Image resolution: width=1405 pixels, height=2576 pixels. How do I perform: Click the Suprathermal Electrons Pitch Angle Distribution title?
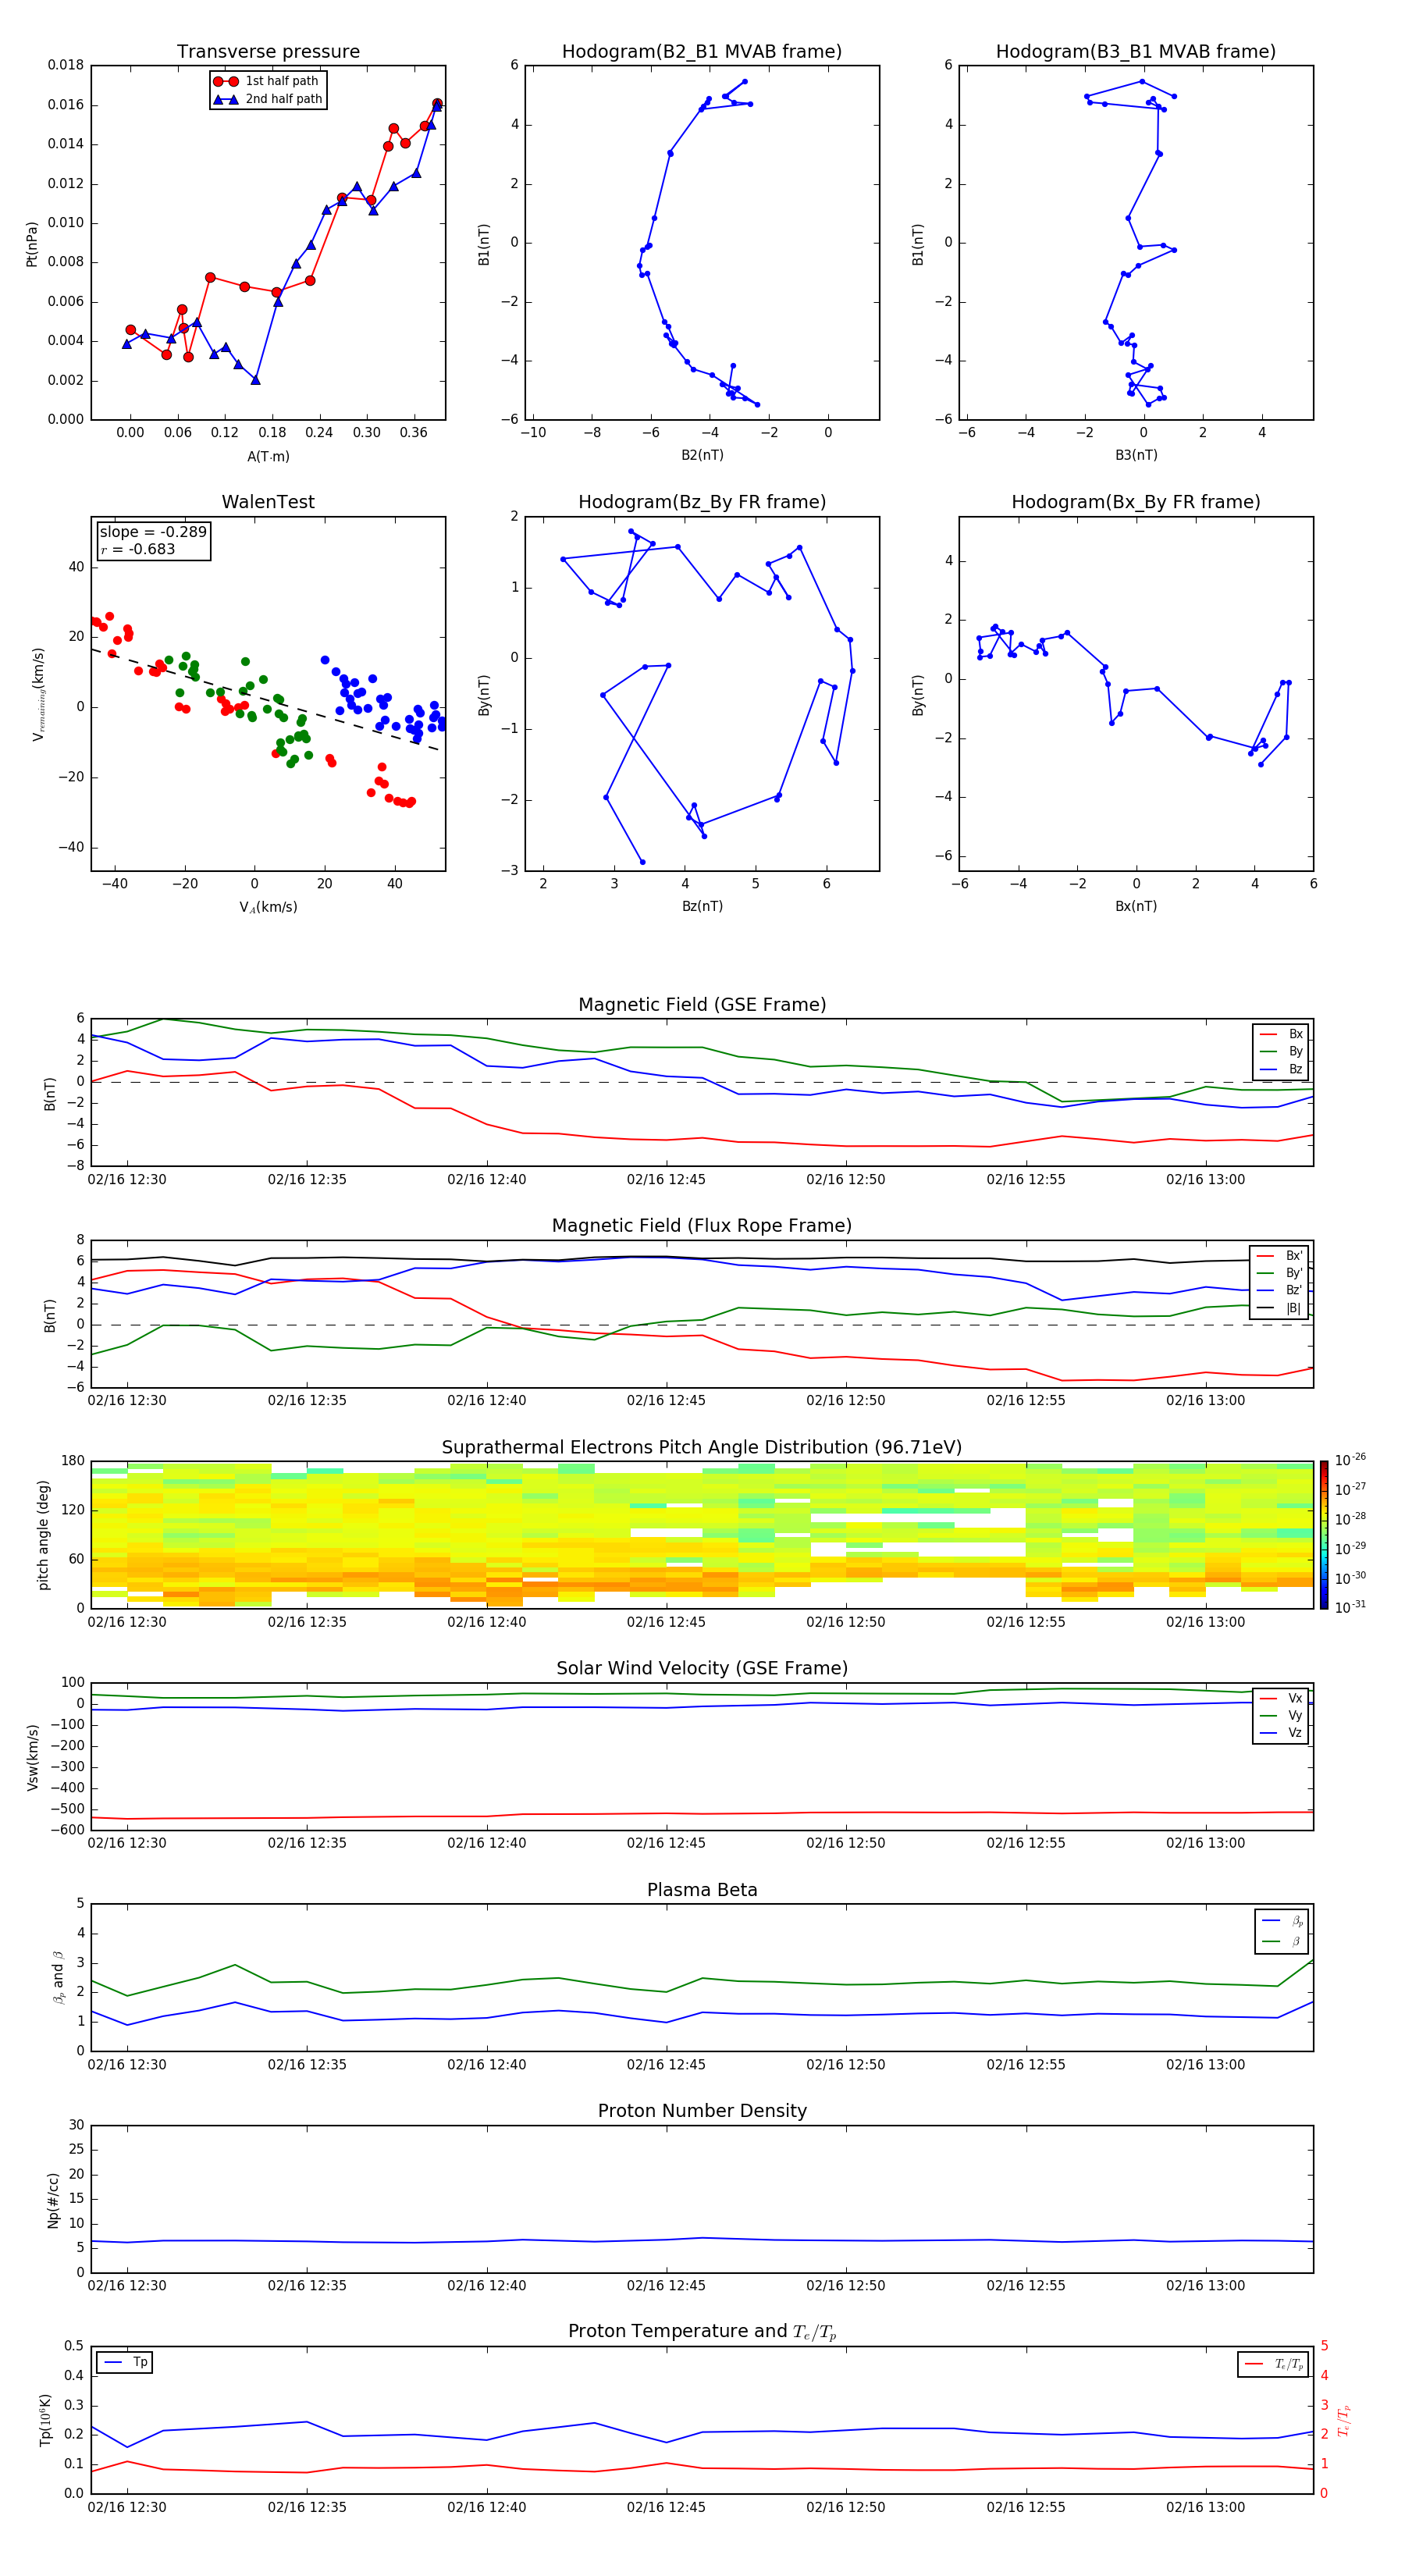(x=702, y=1448)
